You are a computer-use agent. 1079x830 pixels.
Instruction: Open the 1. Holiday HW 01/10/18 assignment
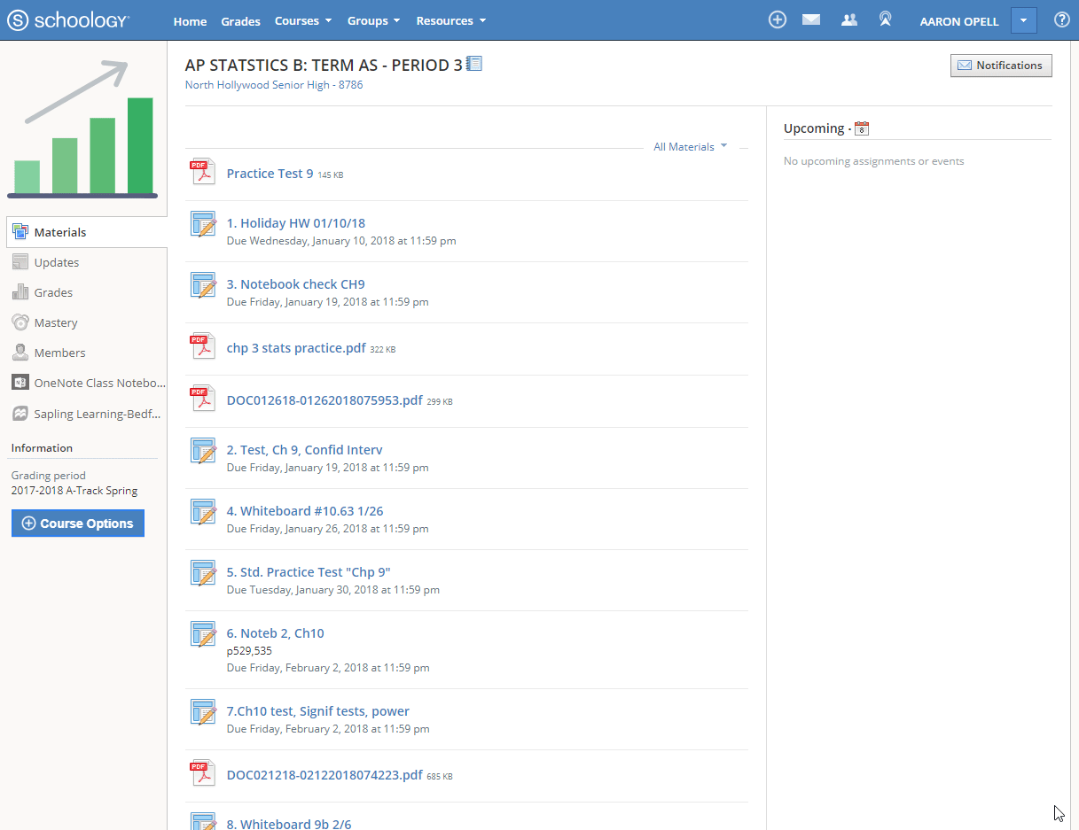pyautogui.click(x=296, y=223)
